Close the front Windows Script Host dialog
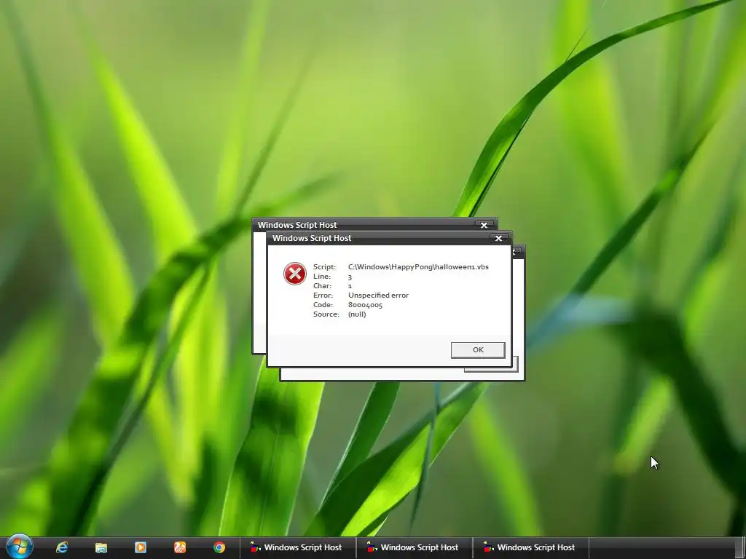Image resolution: width=746 pixels, height=559 pixels. pos(498,238)
